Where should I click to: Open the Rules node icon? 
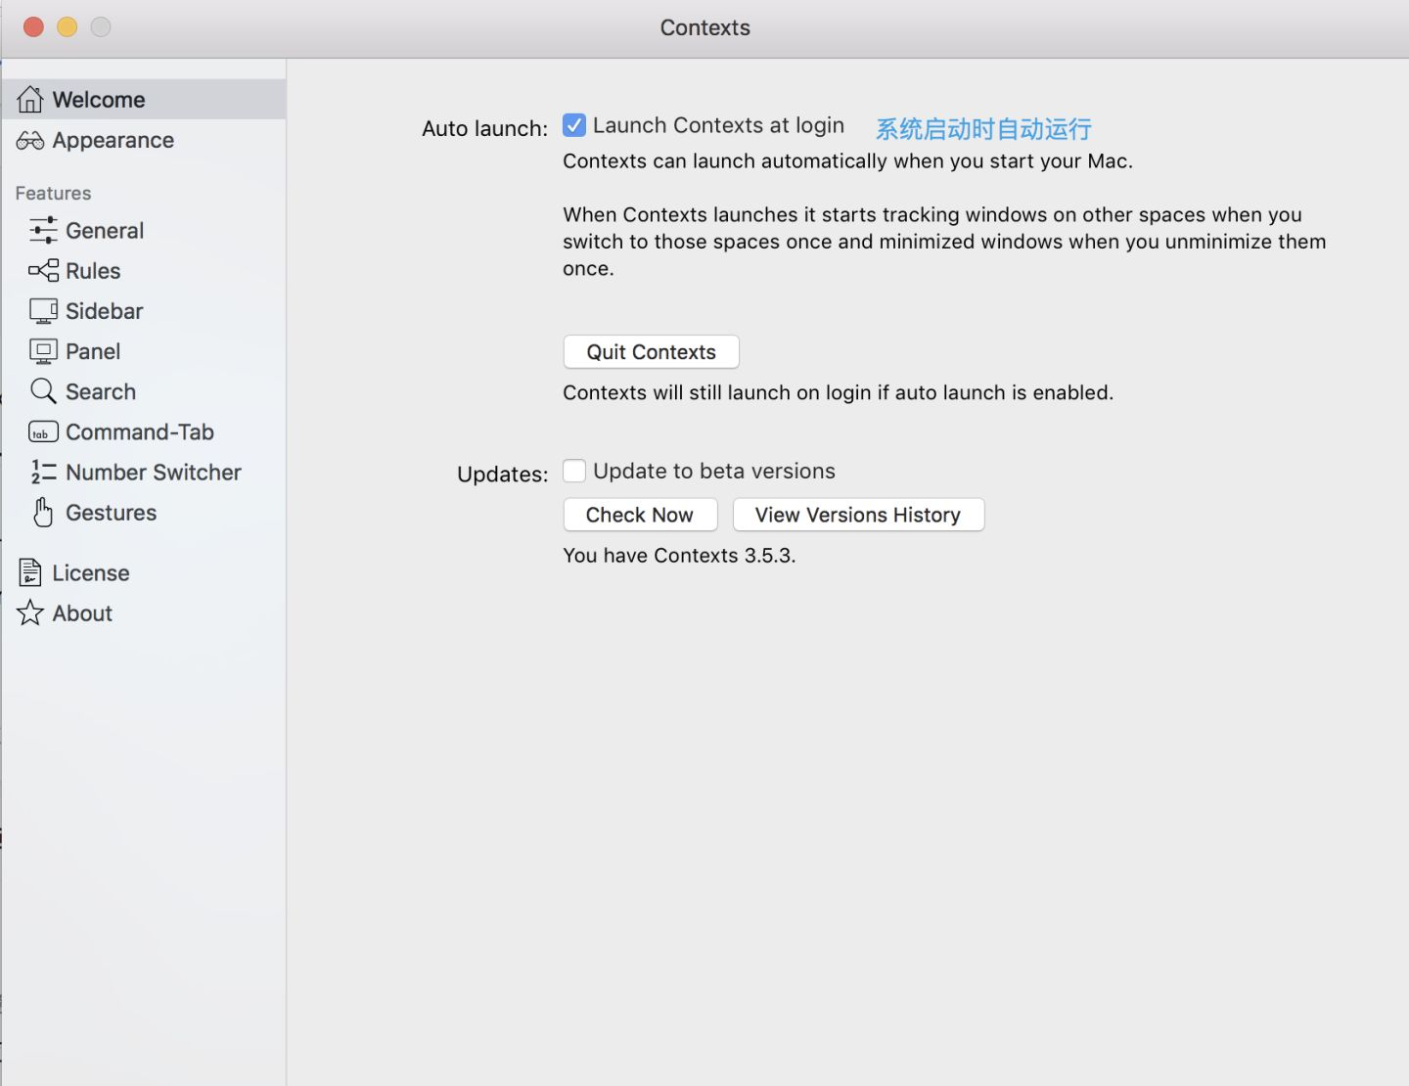pos(43,271)
